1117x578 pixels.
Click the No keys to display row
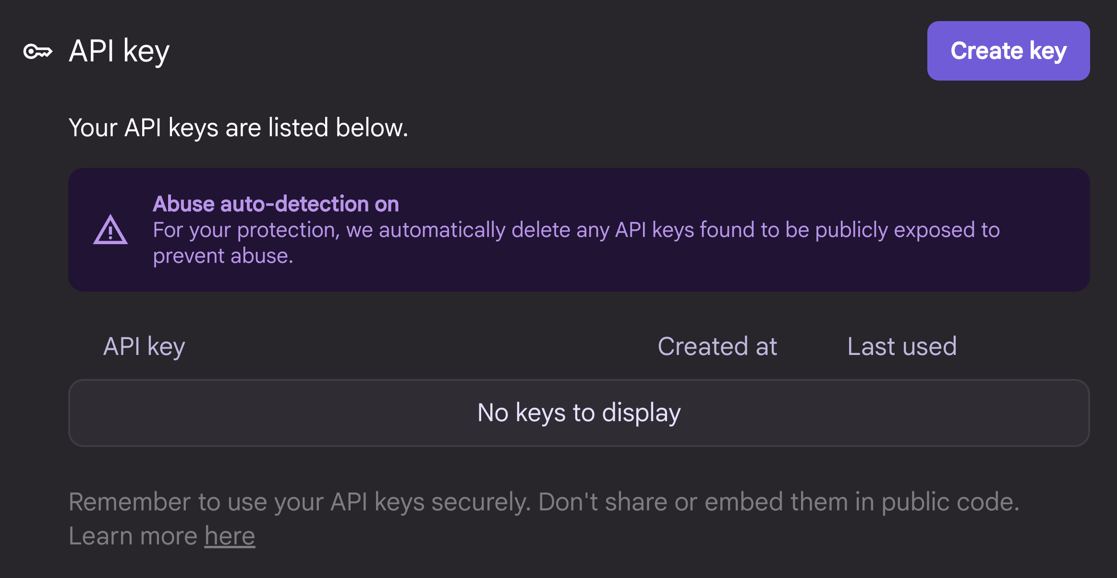point(579,413)
